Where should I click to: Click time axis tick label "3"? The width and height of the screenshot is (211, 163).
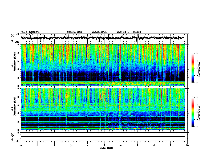[x=71, y=145]
